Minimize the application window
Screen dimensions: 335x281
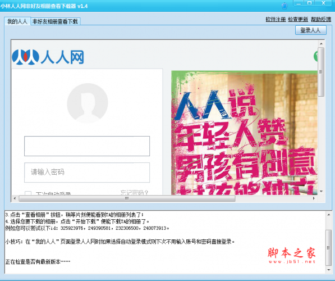(x=299, y=3)
